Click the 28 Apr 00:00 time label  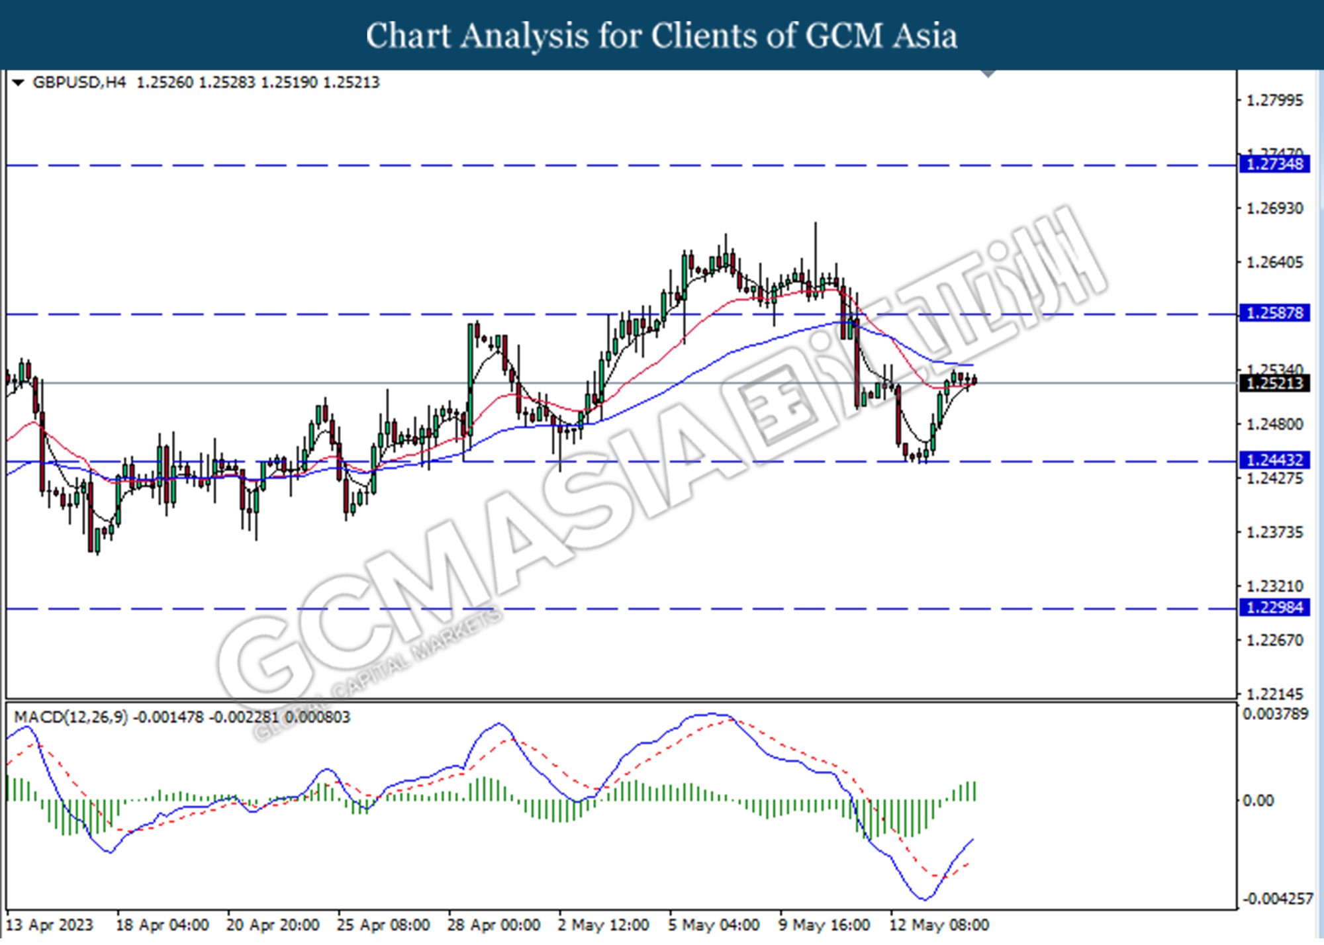pyautogui.click(x=494, y=925)
